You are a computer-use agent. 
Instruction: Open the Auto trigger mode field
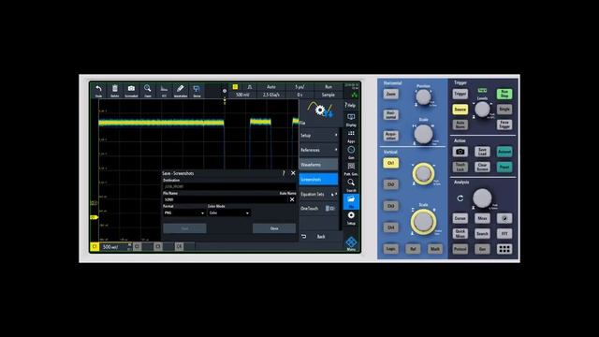tap(271, 87)
